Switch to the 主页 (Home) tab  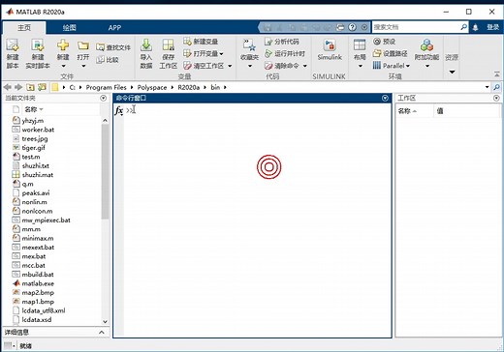pyautogui.click(x=24, y=28)
